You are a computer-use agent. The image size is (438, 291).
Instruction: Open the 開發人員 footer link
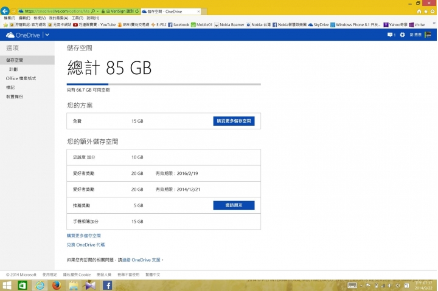coord(104,275)
